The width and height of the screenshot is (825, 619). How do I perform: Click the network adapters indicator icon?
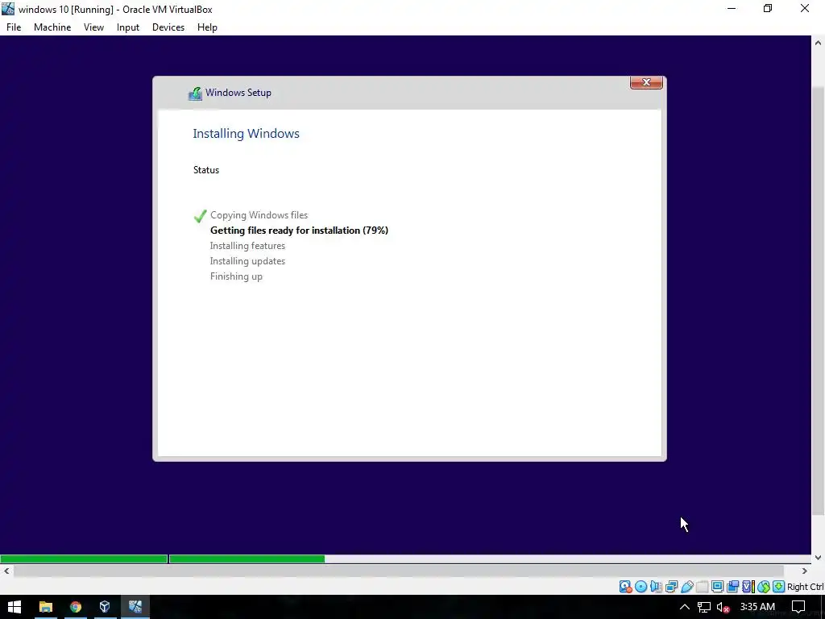click(x=671, y=587)
